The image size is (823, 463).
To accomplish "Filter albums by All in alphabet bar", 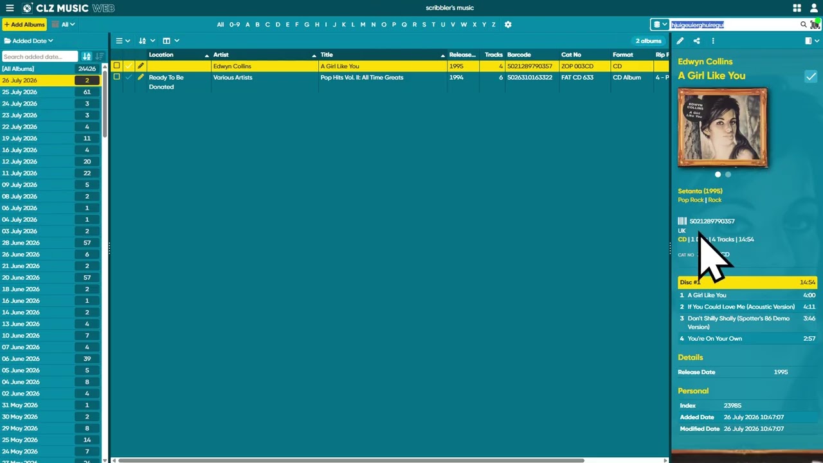I will [x=221, y=24].
